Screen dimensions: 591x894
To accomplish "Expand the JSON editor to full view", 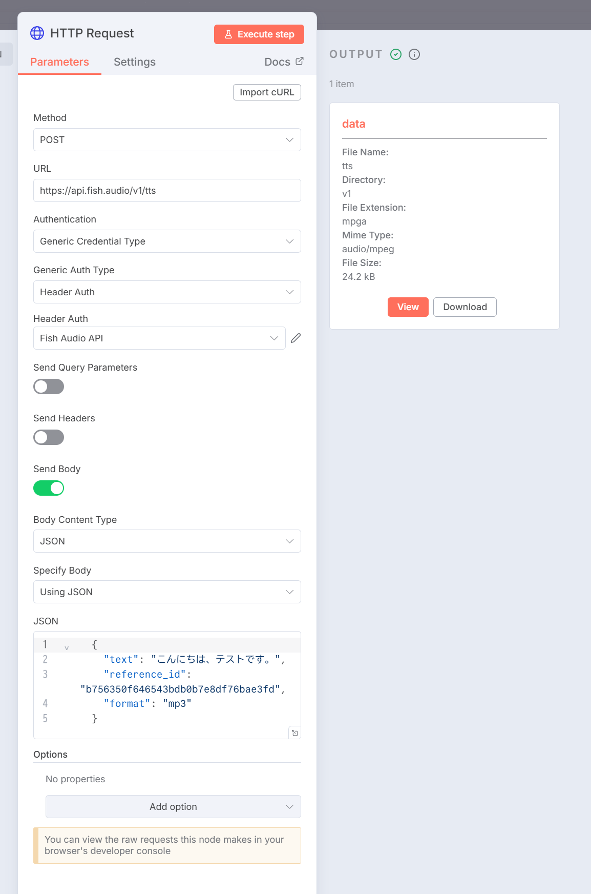I will click(295, 733).
